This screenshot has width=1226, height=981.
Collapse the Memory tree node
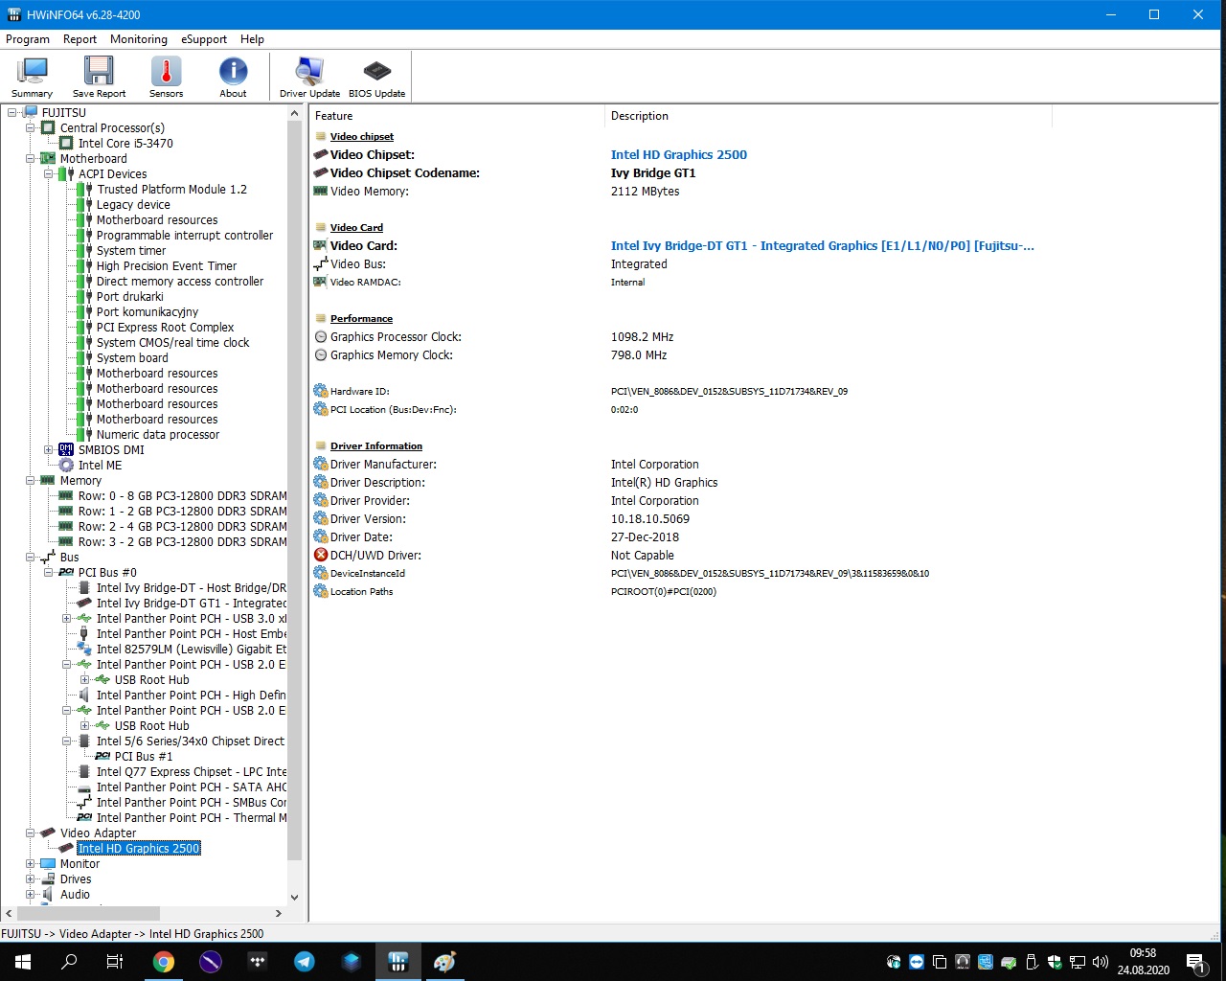(x=30, y=480)
